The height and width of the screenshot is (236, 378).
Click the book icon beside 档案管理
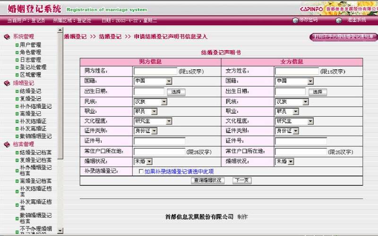tap(7, 144)
